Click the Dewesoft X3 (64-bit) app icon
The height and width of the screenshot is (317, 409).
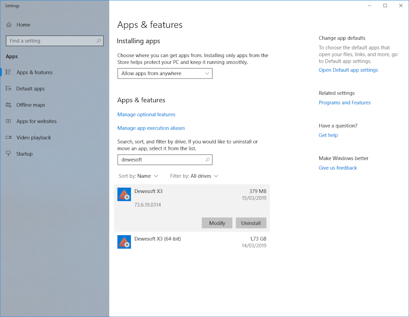(x=124, y=242)
